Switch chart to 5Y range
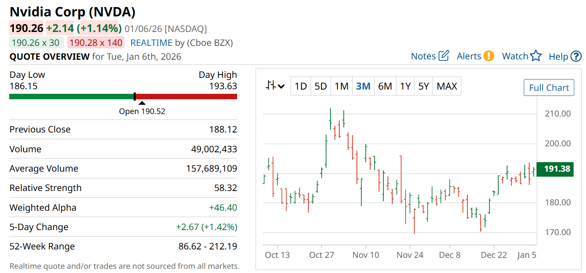This screenshot has width=586, height=273. (423, 86)
